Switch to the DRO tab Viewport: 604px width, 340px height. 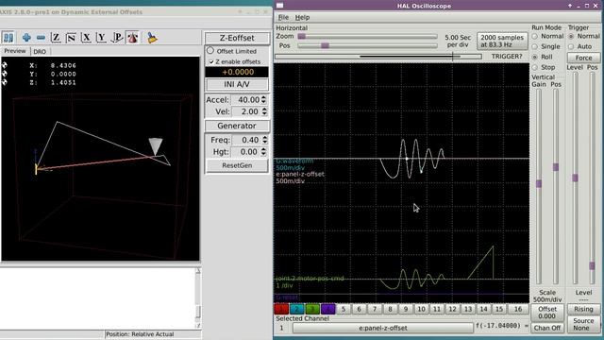[40, 51]
